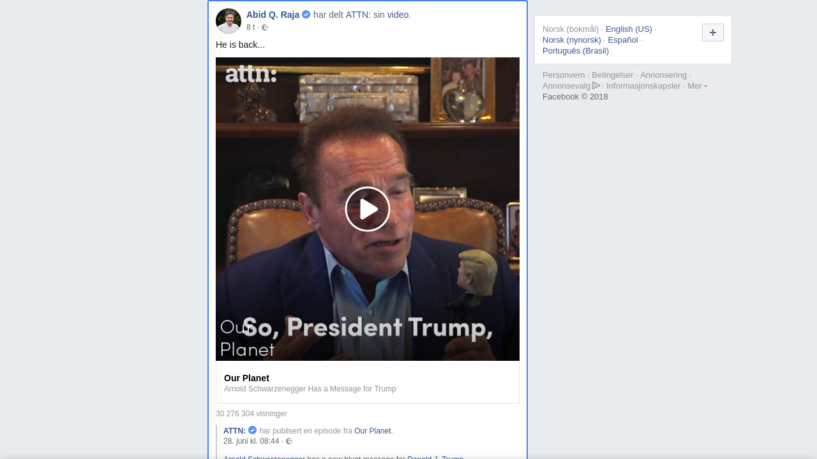Click 'Arnold Schwarzenegger Has a Message for Trump' text
The height and width of the screenshot is (459, 817).
pyautogui.click(x=310, y=389)
